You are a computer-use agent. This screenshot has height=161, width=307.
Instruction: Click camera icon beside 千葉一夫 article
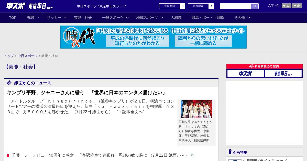[192, 155]
